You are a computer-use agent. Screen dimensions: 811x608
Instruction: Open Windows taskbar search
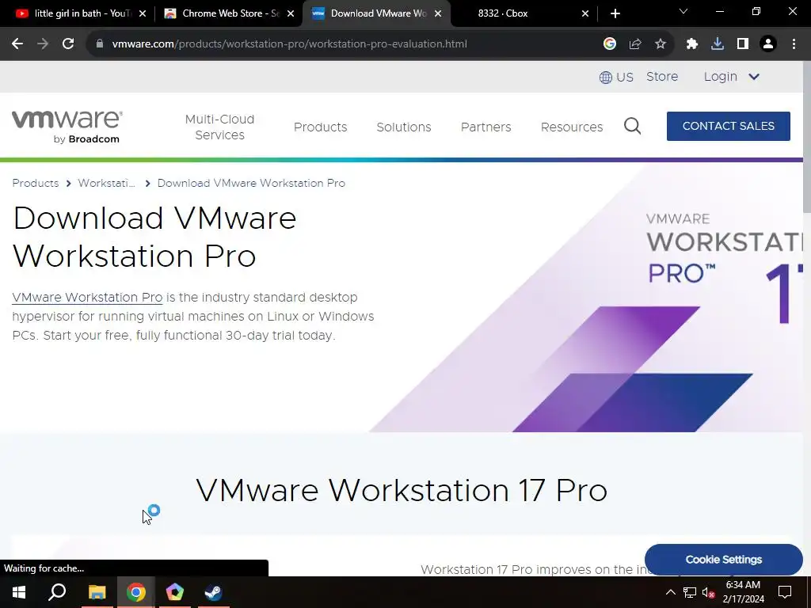click(x=57, y=592)
